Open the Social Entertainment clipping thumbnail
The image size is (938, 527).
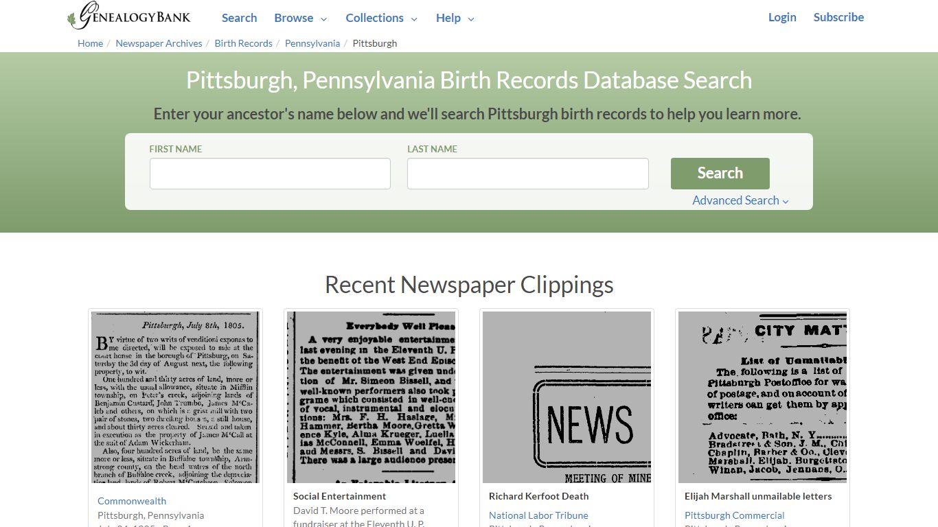[x=371, y=397]
